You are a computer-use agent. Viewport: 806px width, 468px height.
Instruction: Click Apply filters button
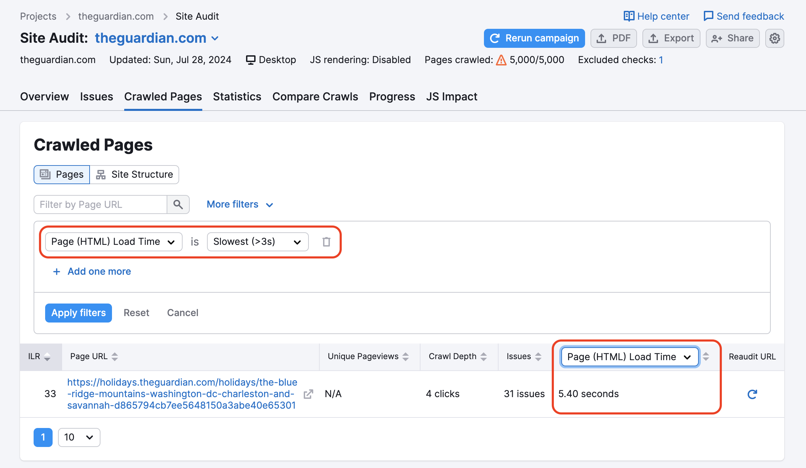pos(79,312)
